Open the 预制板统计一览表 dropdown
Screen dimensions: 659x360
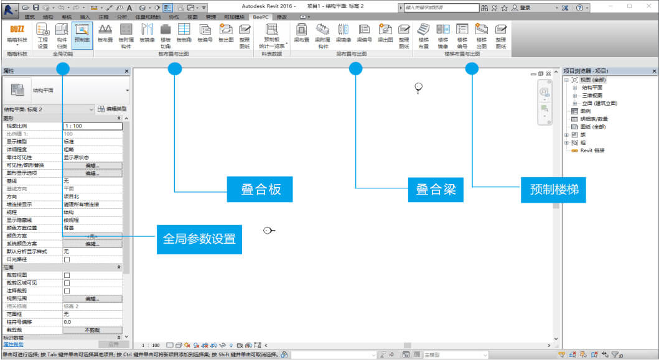pyautogui.click(x=273, y=35)
